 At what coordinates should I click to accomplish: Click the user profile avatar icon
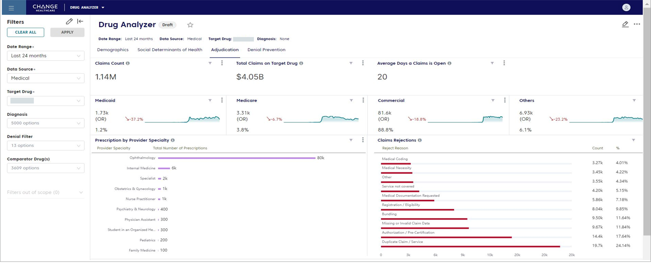coord(626,8)
